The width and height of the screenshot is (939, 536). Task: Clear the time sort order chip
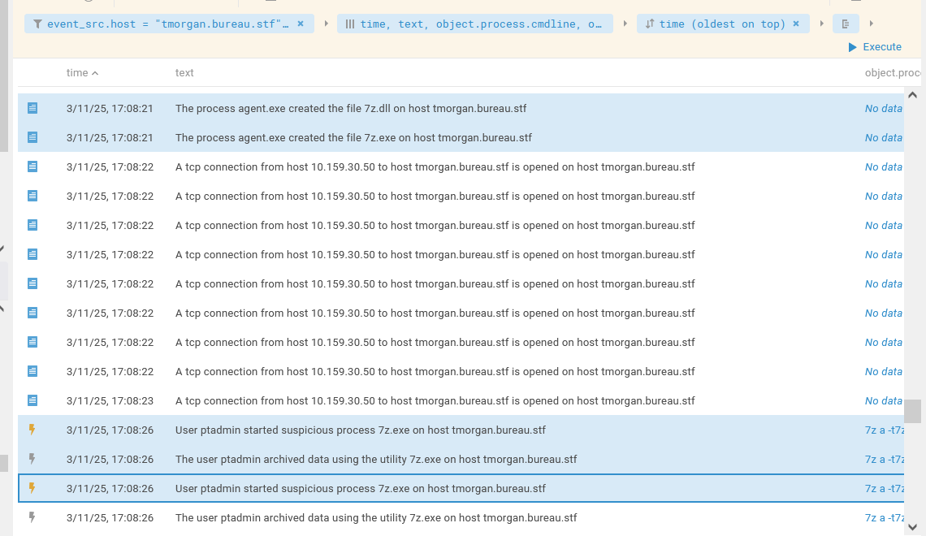click(x=796, y=24)
